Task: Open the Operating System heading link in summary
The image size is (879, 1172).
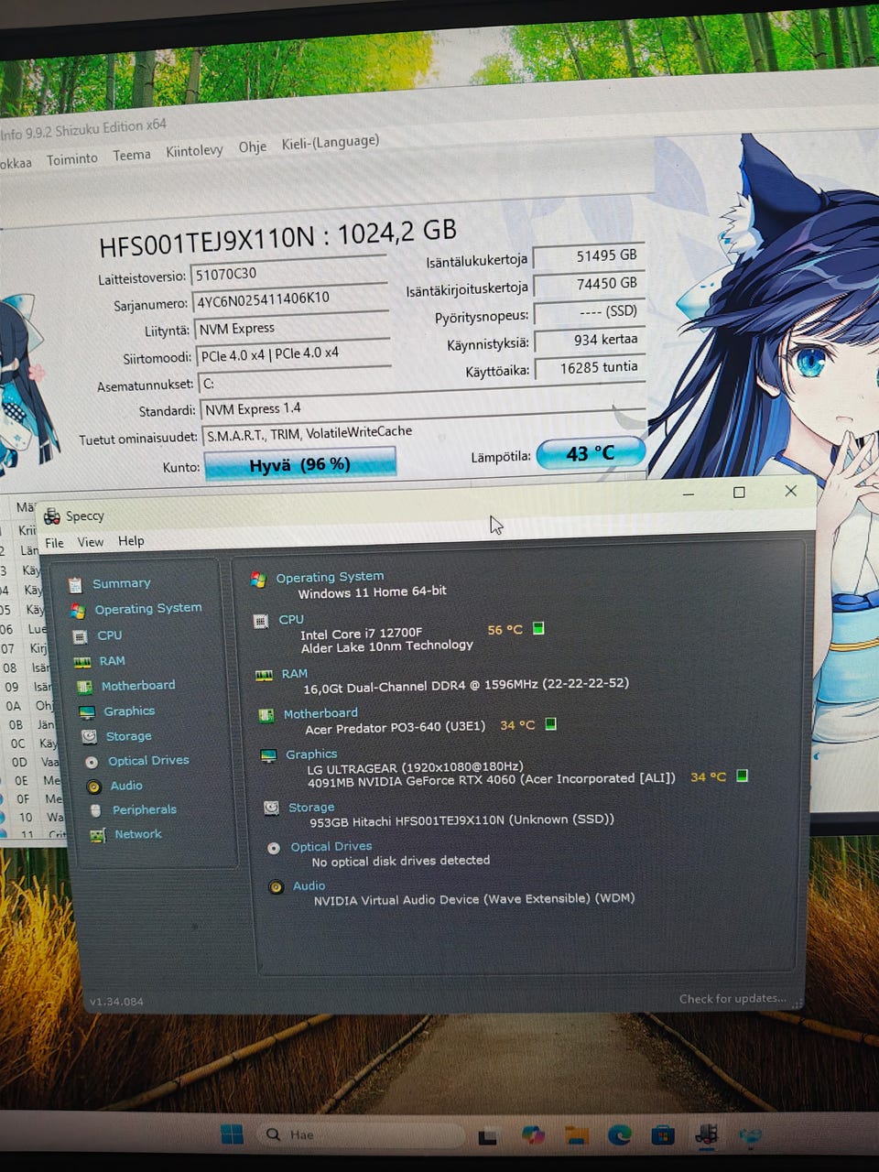Action: [x=330, y=577]
